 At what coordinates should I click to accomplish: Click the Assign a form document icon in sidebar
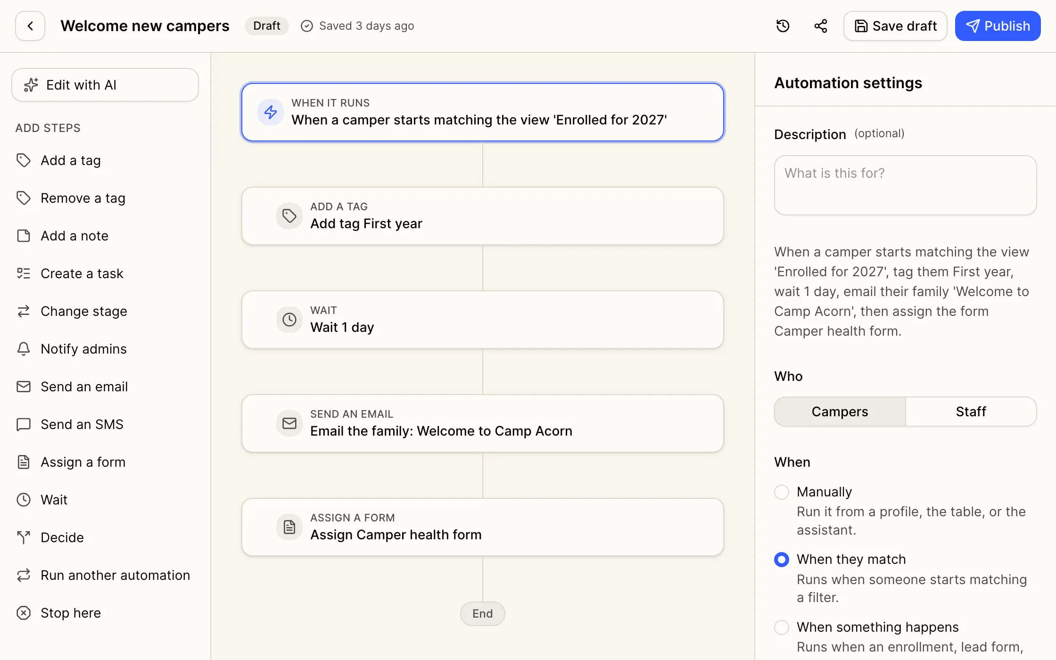[24, 462]
